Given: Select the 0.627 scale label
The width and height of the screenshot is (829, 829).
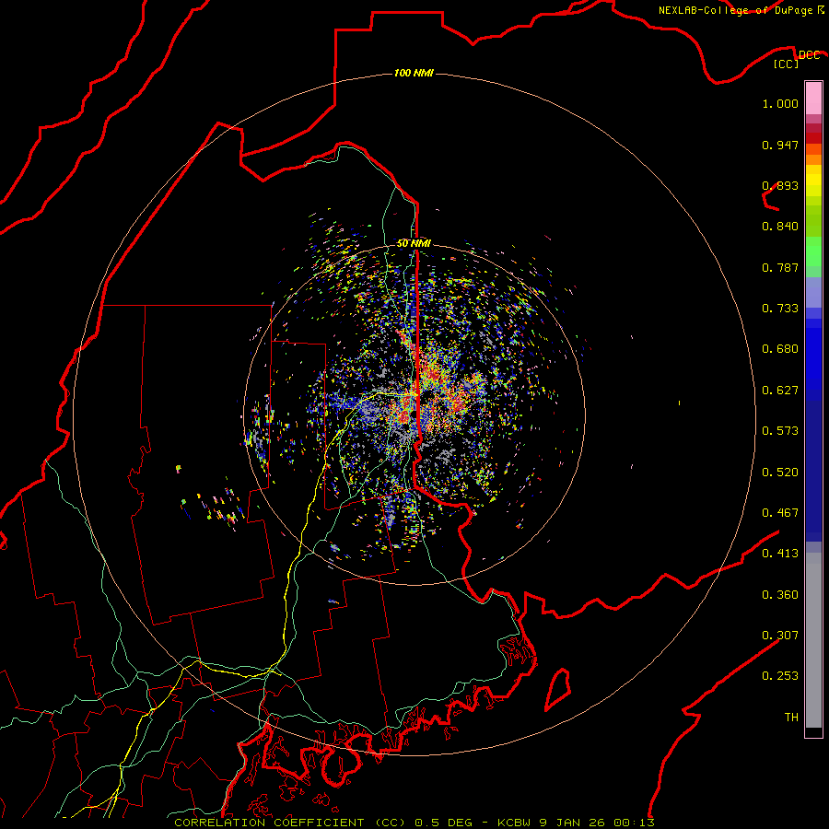Looking at the screenshot, I should (x=780, y=391).
